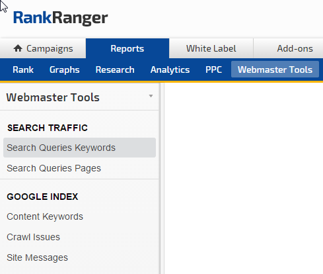Switch to the Reports tab
This screenshot has height=274, width=323.
tap(127, 48)
